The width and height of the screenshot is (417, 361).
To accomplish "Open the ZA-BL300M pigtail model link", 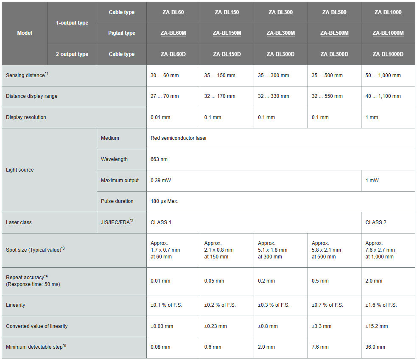I will (280, 33).
